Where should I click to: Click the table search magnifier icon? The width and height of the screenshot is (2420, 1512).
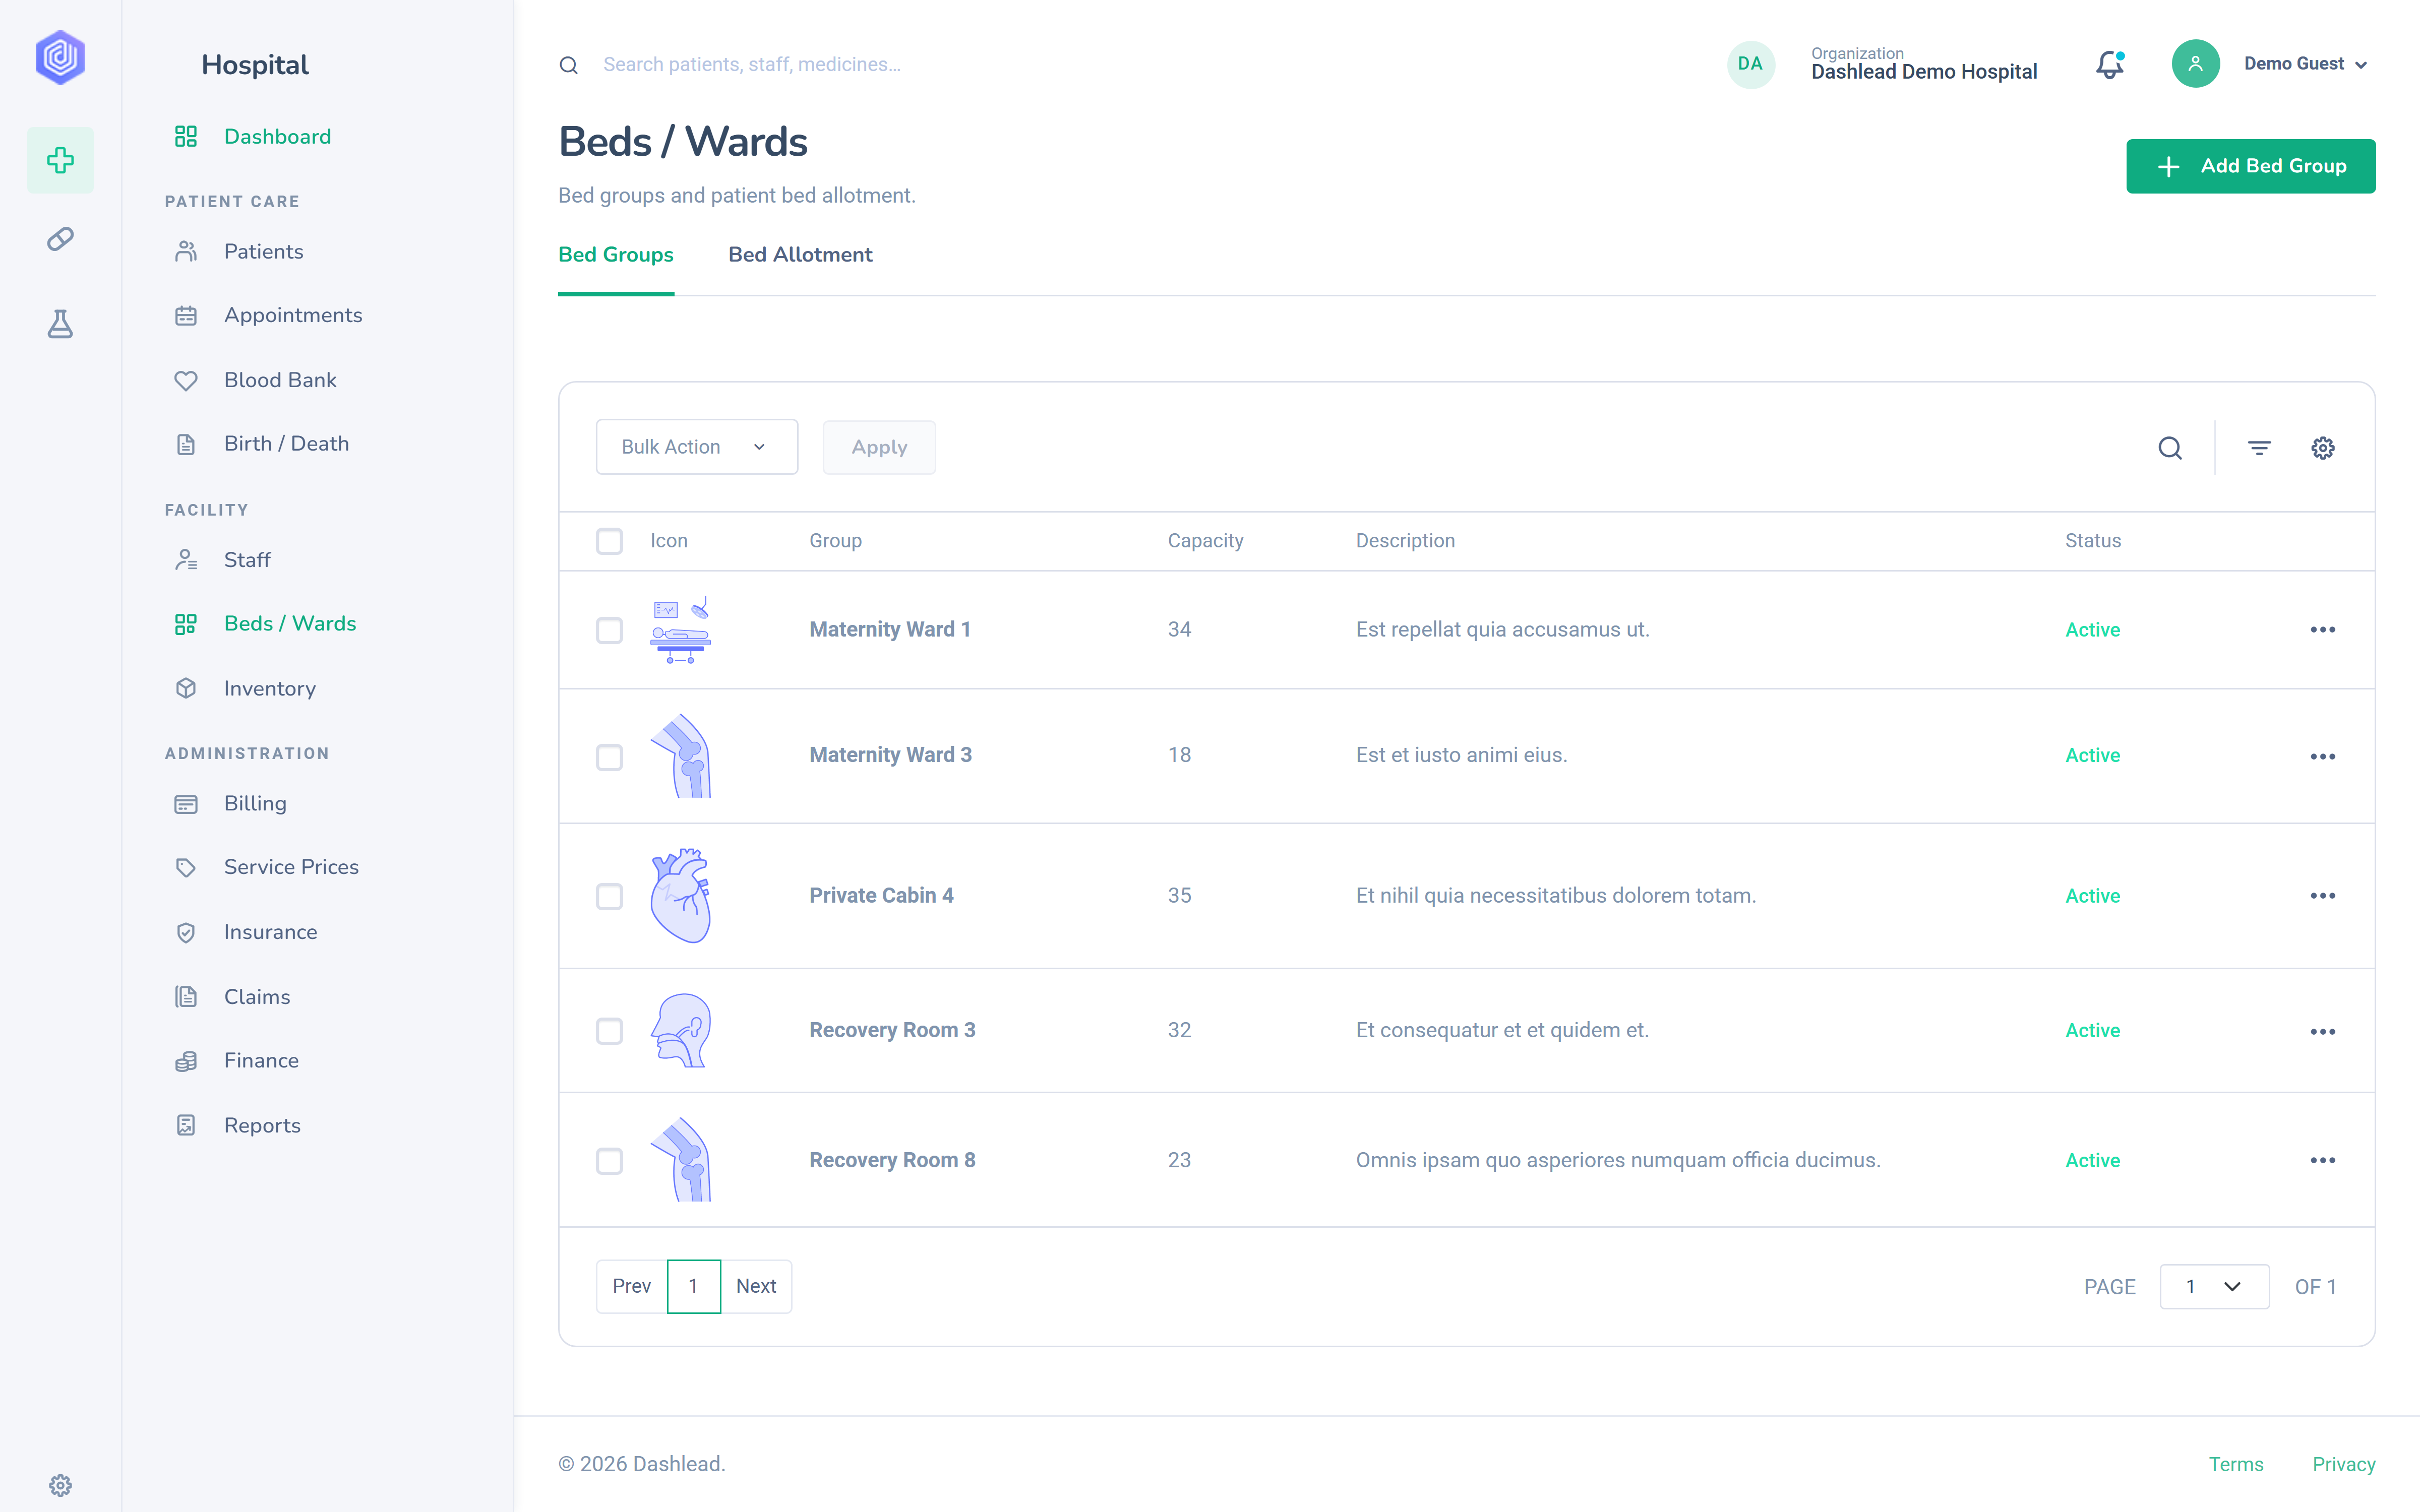point(2170,448)
